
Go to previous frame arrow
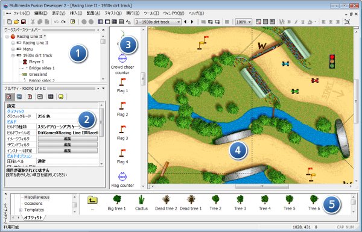[185, 22]
